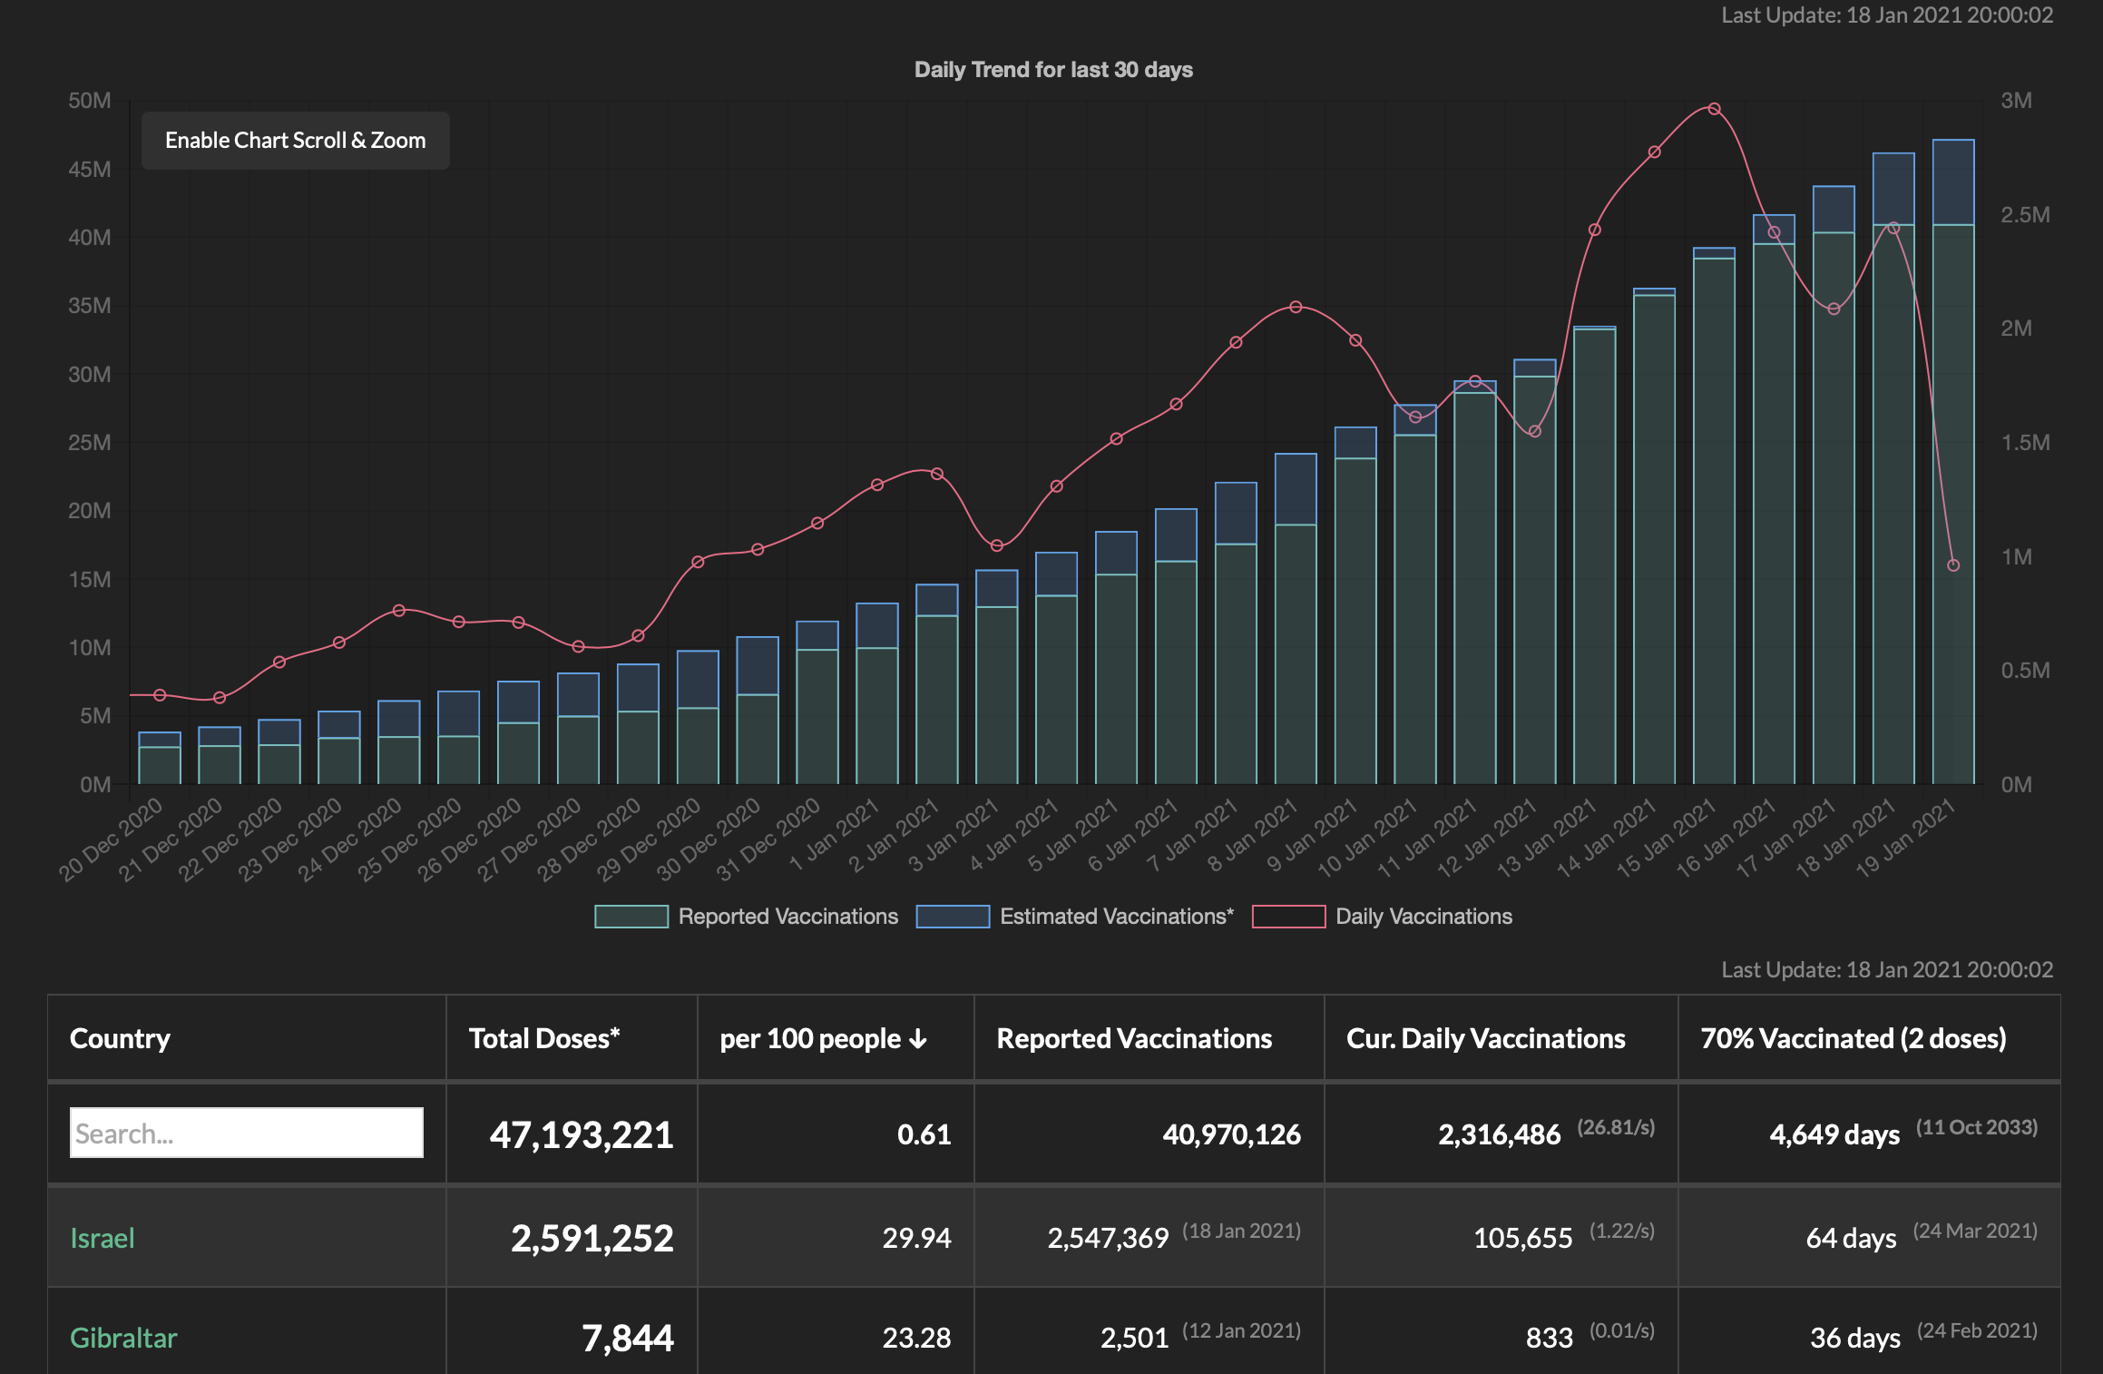Viewport: 2103px width, 1374px height.
Task: Click the 8 Jan 2021 daily line data point
Action: 1296,307
